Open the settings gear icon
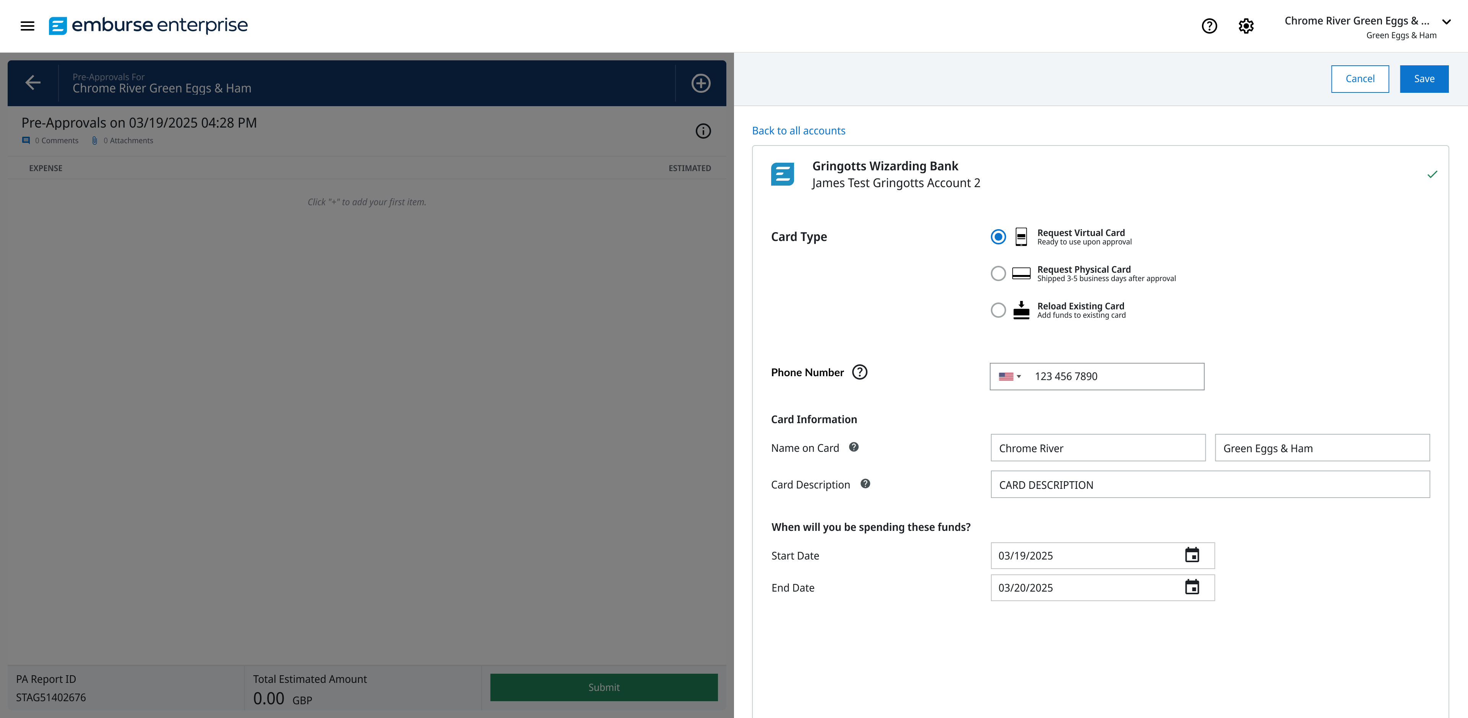 [1246, 26]
